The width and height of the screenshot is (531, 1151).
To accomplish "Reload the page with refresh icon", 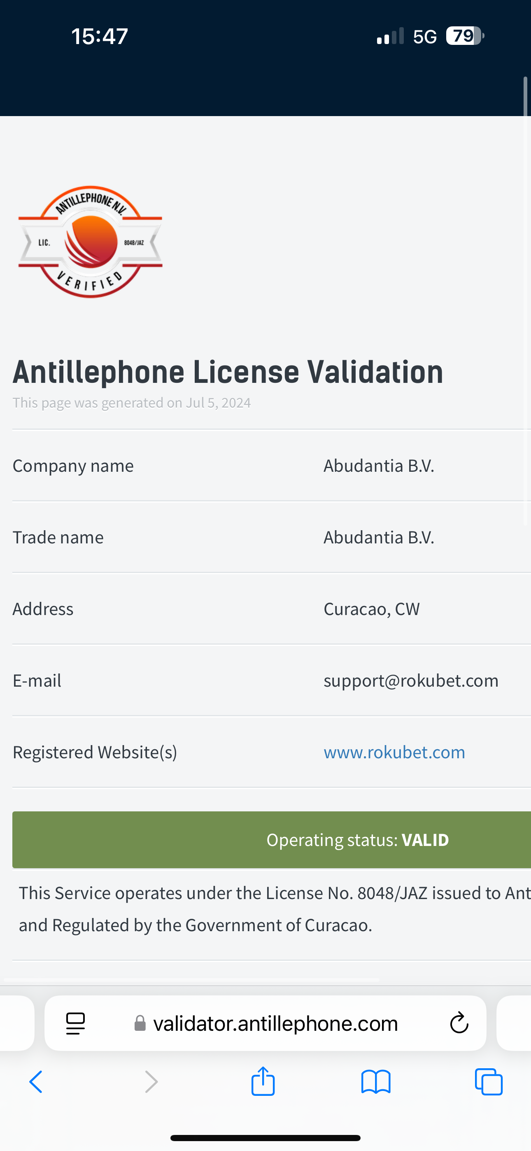I will 459,1023.
